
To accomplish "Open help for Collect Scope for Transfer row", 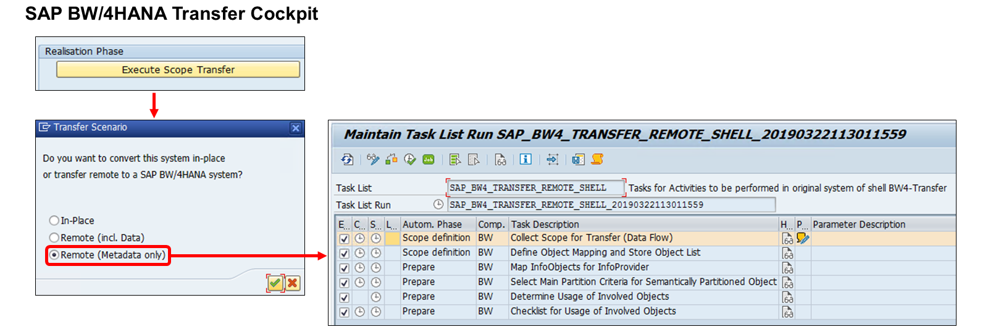I will click(x=787, y=238).
